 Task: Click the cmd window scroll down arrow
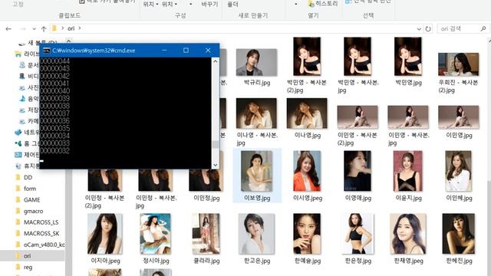click(x=215, y=165)
